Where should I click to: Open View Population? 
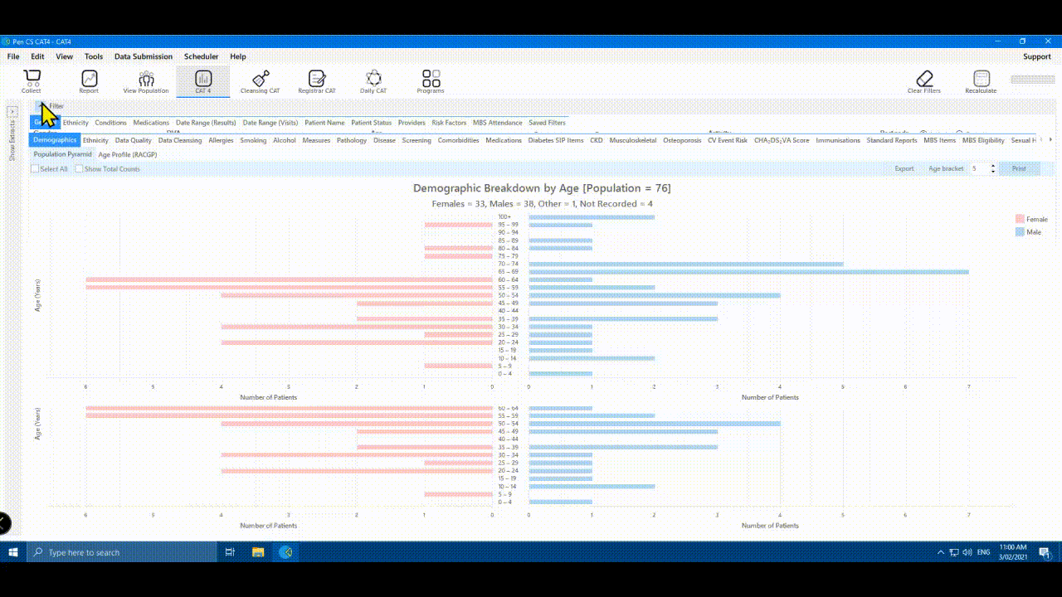click(146, 81)
